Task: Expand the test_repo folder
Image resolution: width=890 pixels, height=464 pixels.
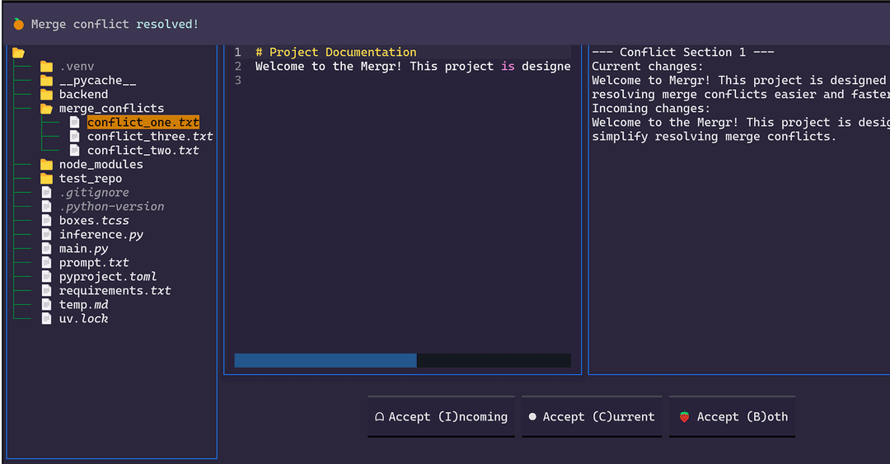Action: click(90, 179)
